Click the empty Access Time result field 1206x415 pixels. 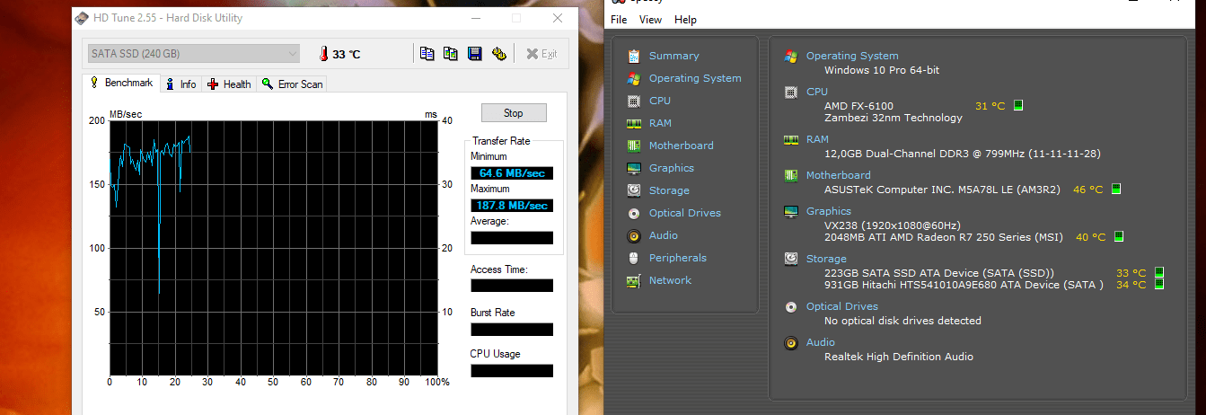pyautogui.click(x=512, y=286)
